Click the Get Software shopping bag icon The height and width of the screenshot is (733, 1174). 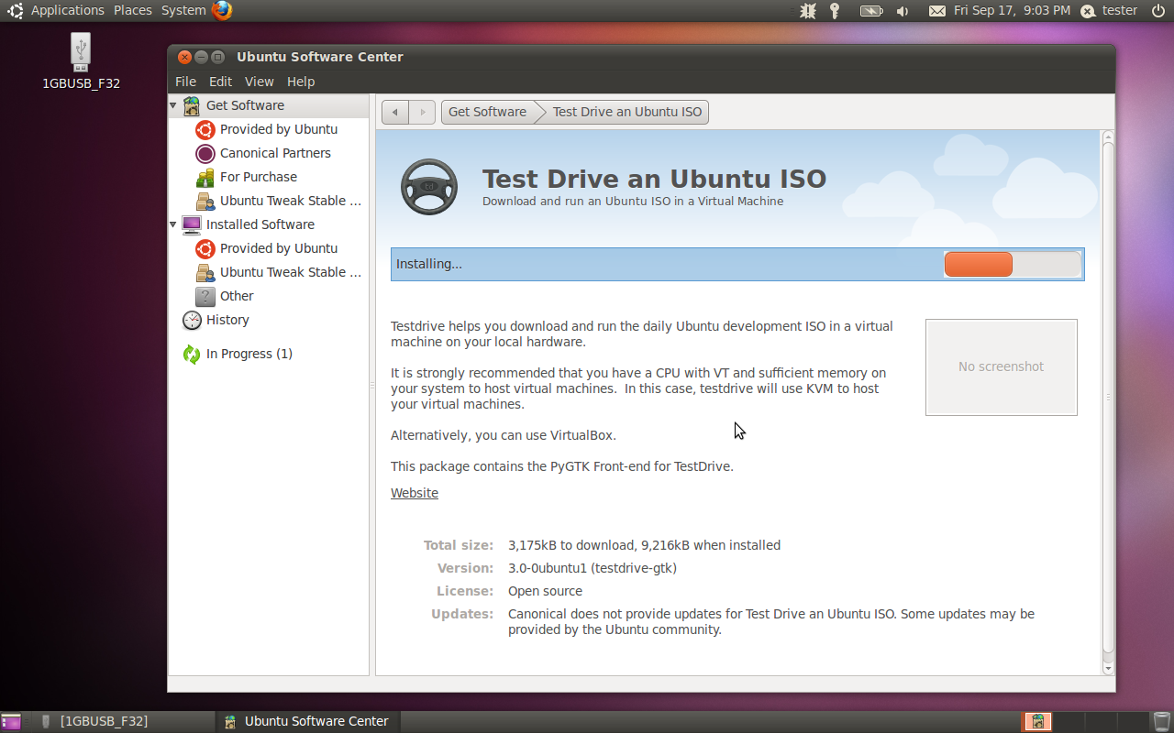[192, 105]
